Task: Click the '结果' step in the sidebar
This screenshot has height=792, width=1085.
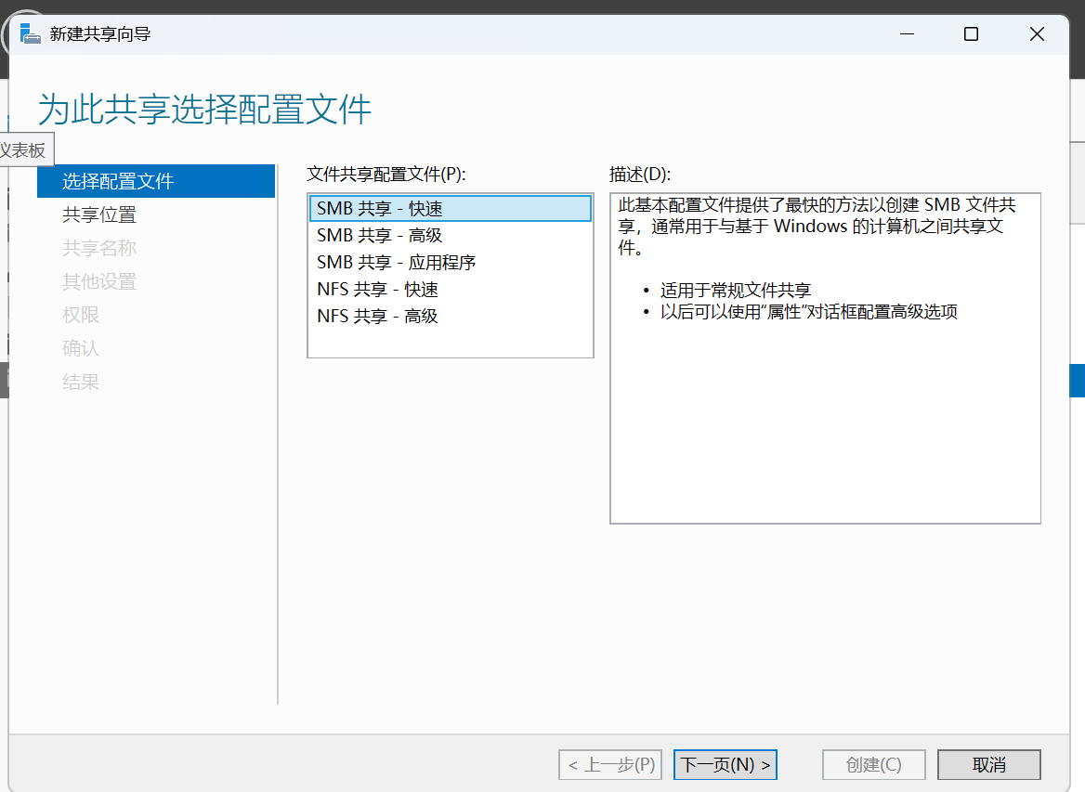Action: click(x=81, y=383)
